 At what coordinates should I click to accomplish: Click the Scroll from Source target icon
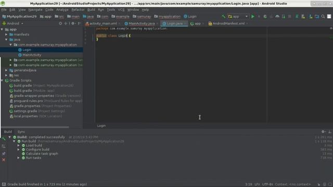(x=60, y=23)
